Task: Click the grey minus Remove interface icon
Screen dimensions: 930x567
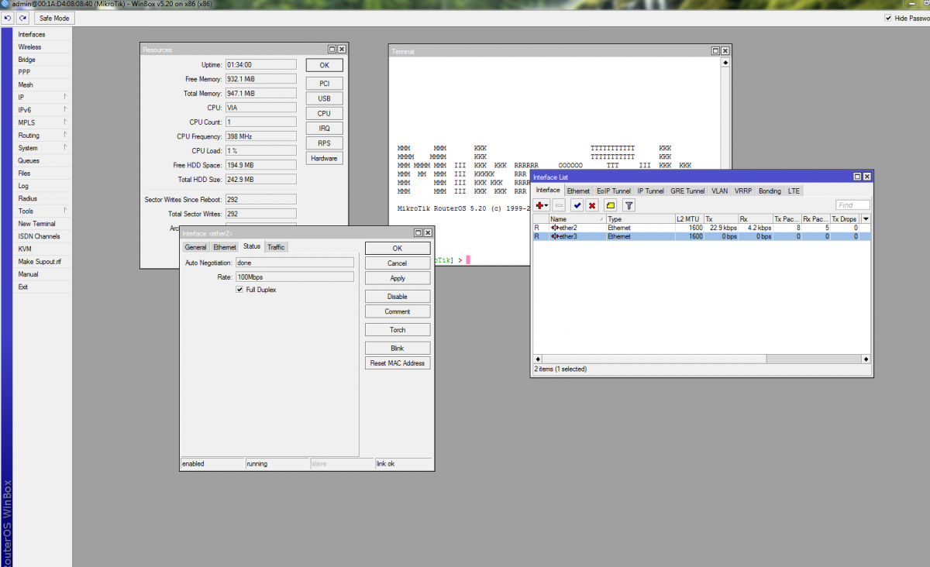Action: tap(559, 205)
